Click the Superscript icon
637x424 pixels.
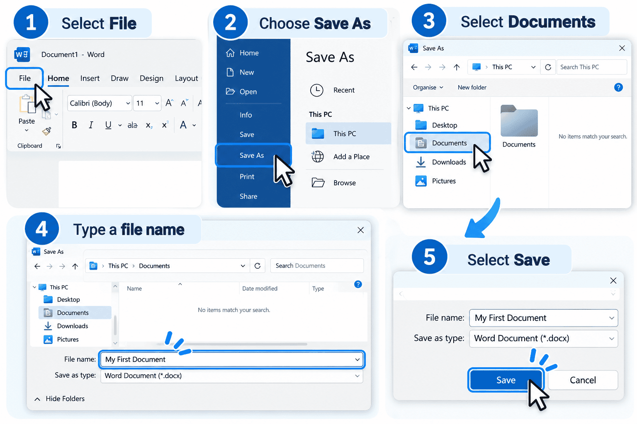[165, 125]
